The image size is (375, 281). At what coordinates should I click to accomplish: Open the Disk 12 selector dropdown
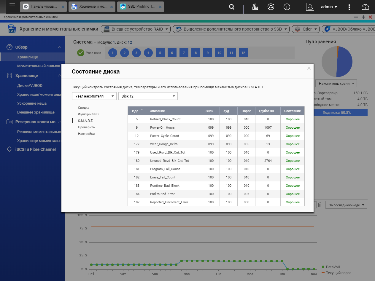click(148, 96)
